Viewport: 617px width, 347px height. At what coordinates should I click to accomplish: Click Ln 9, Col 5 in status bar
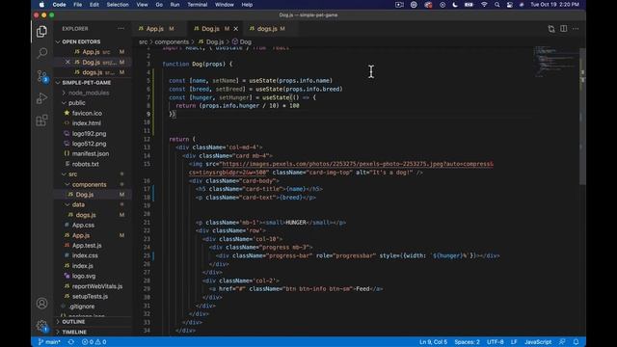(x=433, y=342)
